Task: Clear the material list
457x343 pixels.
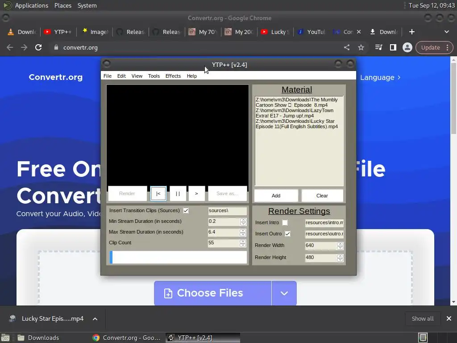Action: (x=322, y=196)
